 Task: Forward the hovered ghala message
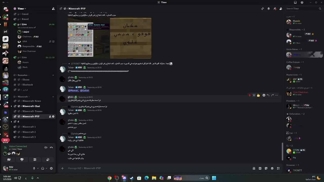tap(272, 95)
